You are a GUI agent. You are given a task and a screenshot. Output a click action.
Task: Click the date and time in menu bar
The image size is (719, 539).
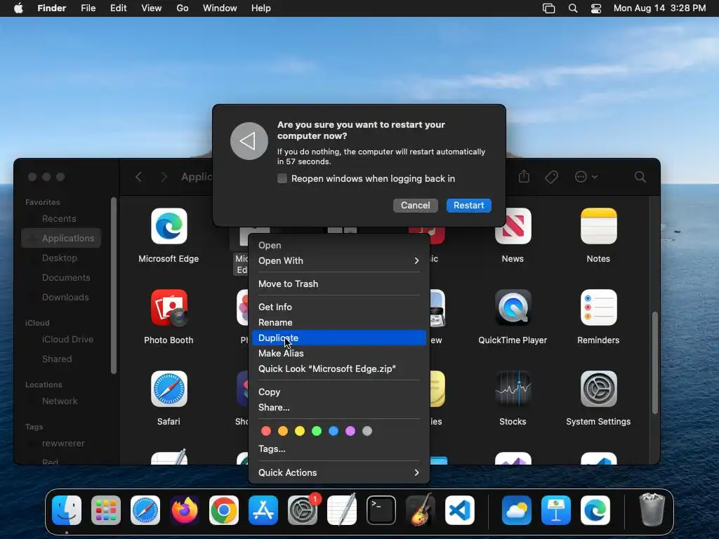point(659,8)
